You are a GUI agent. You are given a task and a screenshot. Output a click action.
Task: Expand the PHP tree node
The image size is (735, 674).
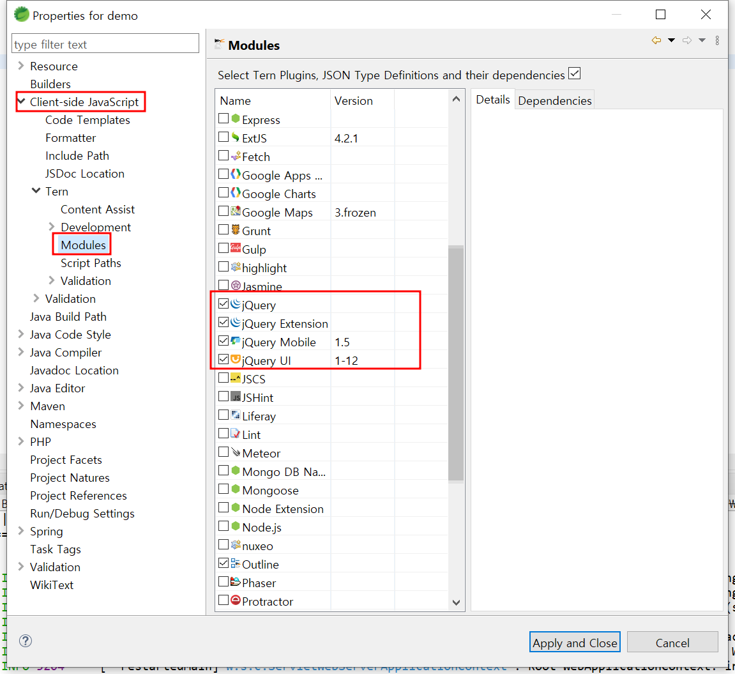click(x=20, y=441)
